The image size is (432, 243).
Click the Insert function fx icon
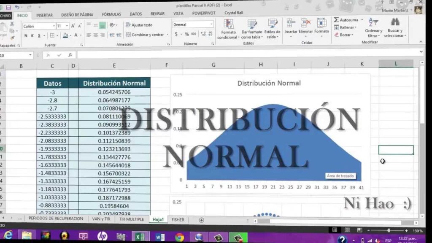point(70,55)
